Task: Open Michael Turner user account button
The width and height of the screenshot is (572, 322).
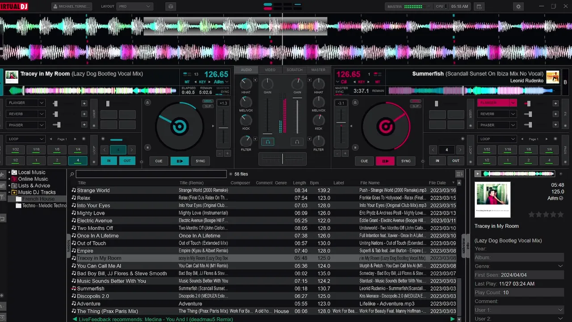Action: [x=71, y=7]
